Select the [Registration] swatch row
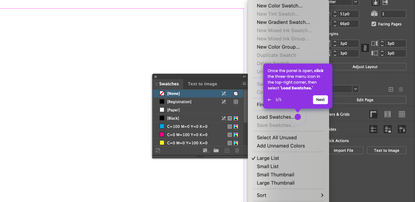 198,102
